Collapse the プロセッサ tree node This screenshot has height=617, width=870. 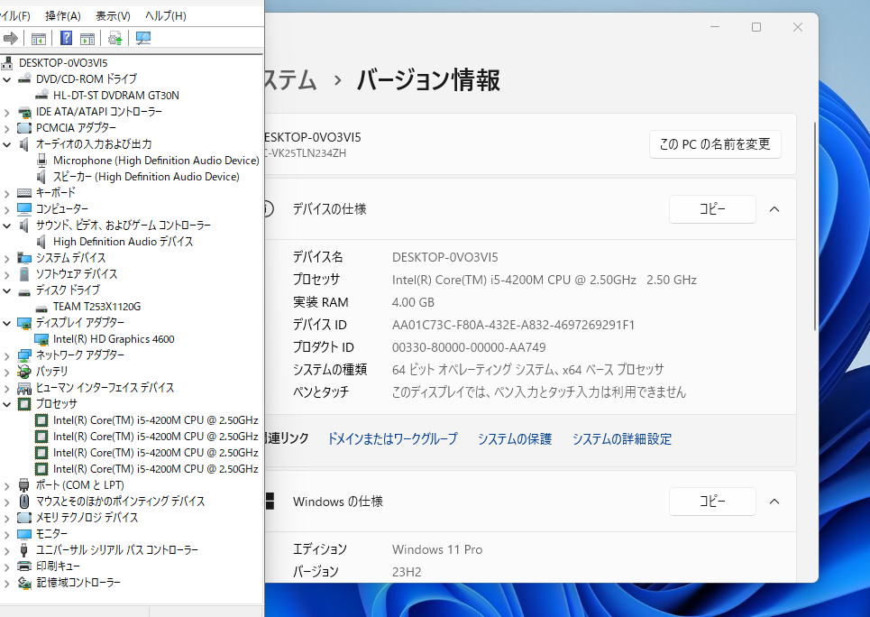pos(6,404)
